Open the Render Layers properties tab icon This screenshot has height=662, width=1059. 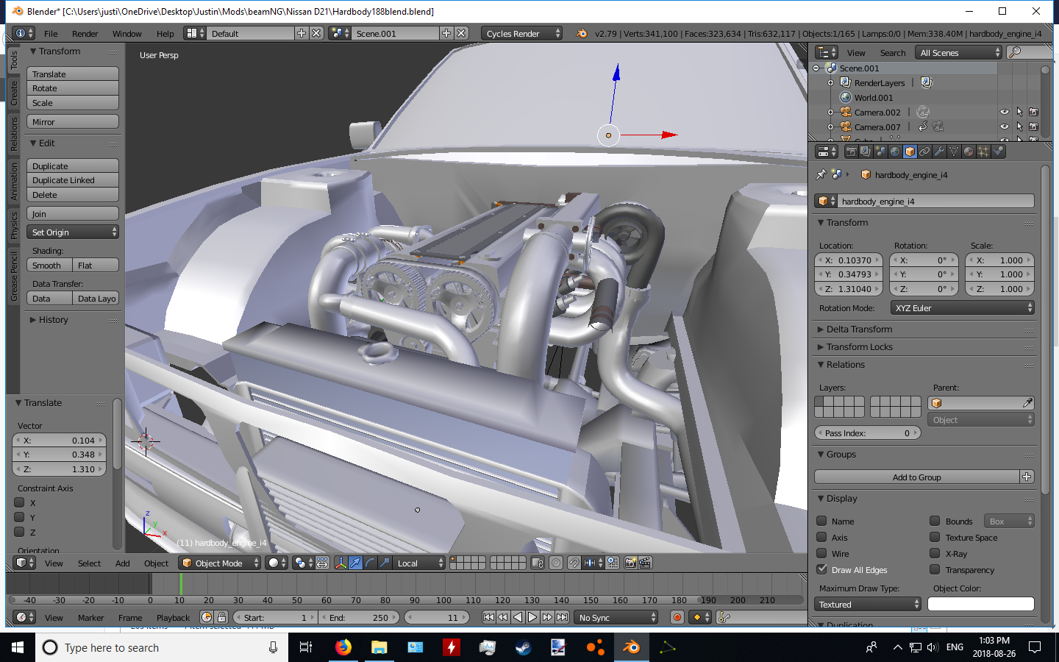point(866,152)
